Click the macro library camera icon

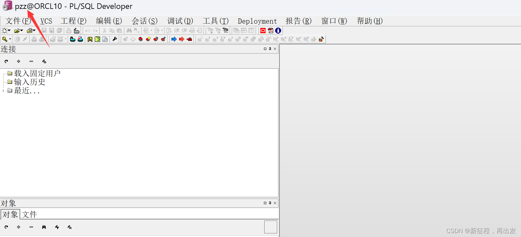pyautogui.click(x=225, y=31)
